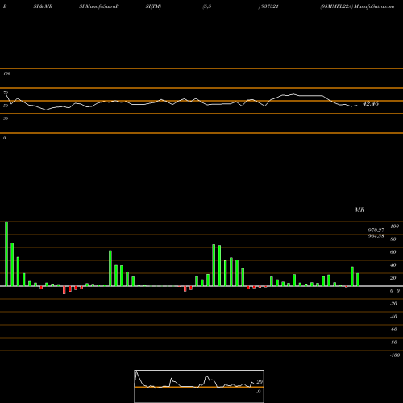
Task: Open the mini overview chart thumbnail
Action: tap(199, 386)
